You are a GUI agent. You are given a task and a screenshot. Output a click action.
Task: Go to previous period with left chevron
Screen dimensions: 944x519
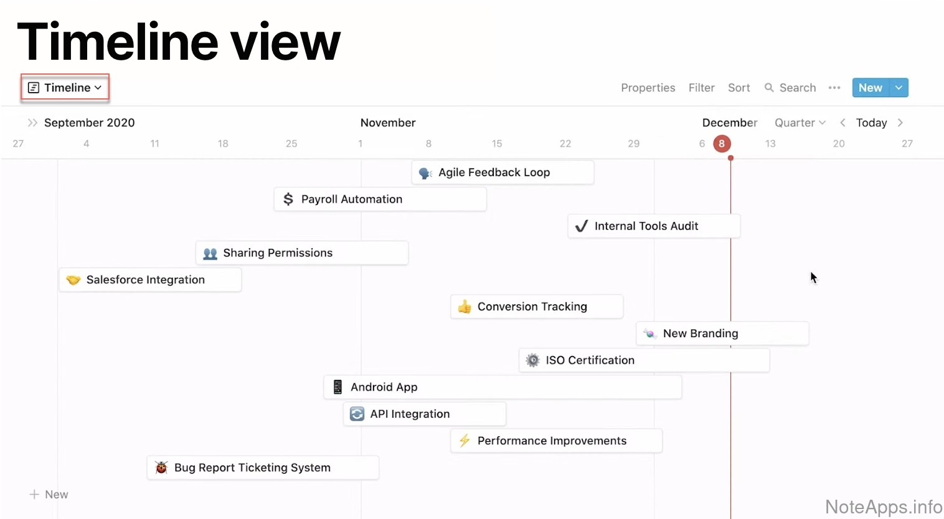[x=843, y=123]
